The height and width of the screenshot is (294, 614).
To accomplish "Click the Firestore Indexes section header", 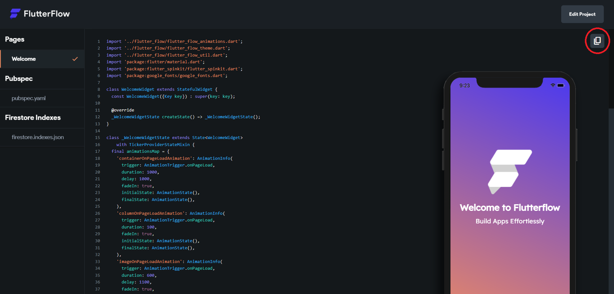I will pos(33,118).
